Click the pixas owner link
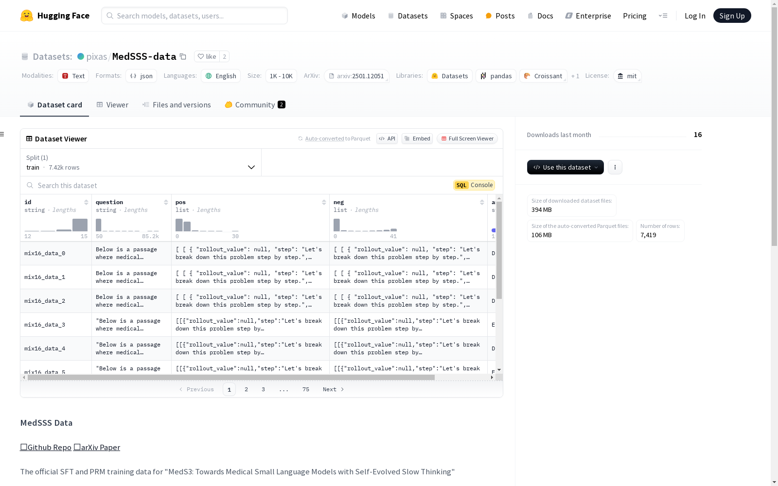Viewport: 778px width, 486px height. click(x=96, y=56)
